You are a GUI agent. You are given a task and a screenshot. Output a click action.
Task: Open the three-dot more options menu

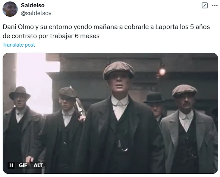pos(215,6)
